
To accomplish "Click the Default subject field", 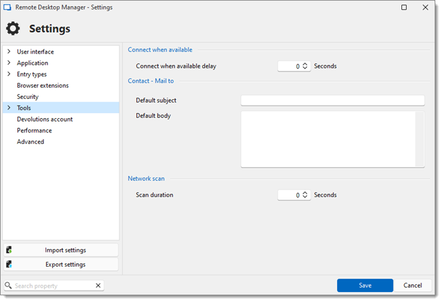I will pyautogui.click(x=333, y=100).
